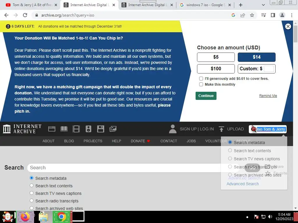Select Search TV news captions in navbar popup
Image resolution: width=298 pixels, height=223 pixels.
pyautogui.click(x=230, y=158)
